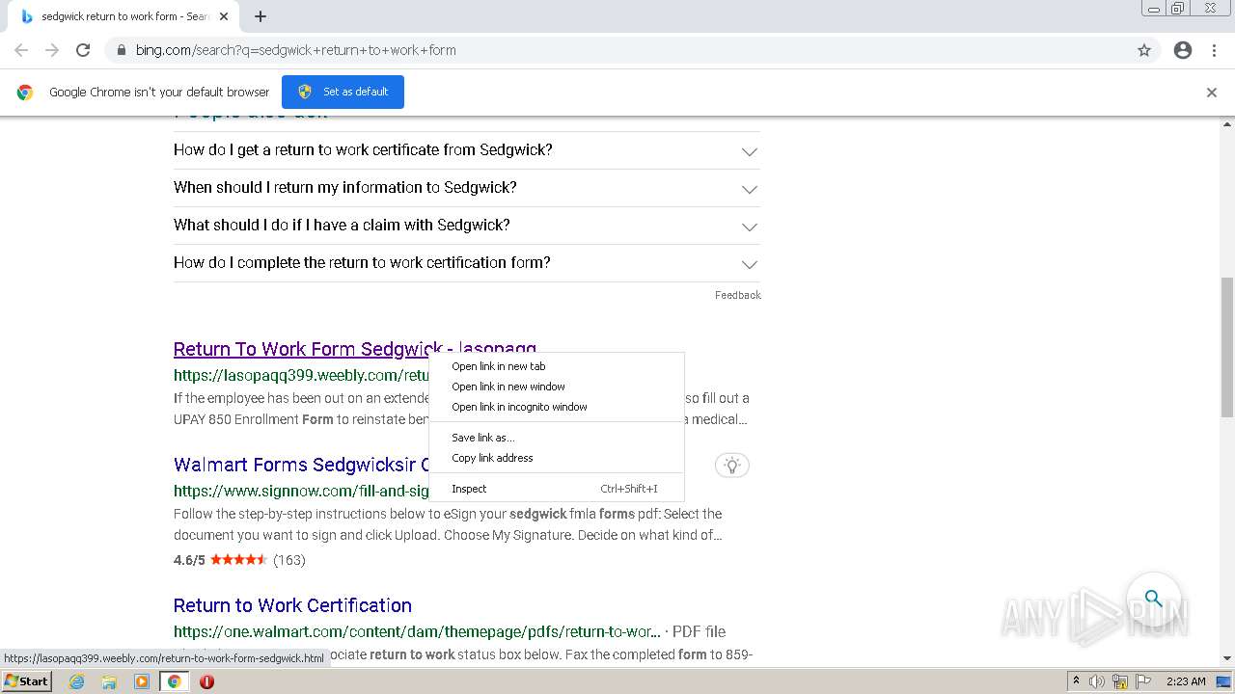Open the media player taskbar icon
The height and width of the screenshot is (694, 1235).
142,681
